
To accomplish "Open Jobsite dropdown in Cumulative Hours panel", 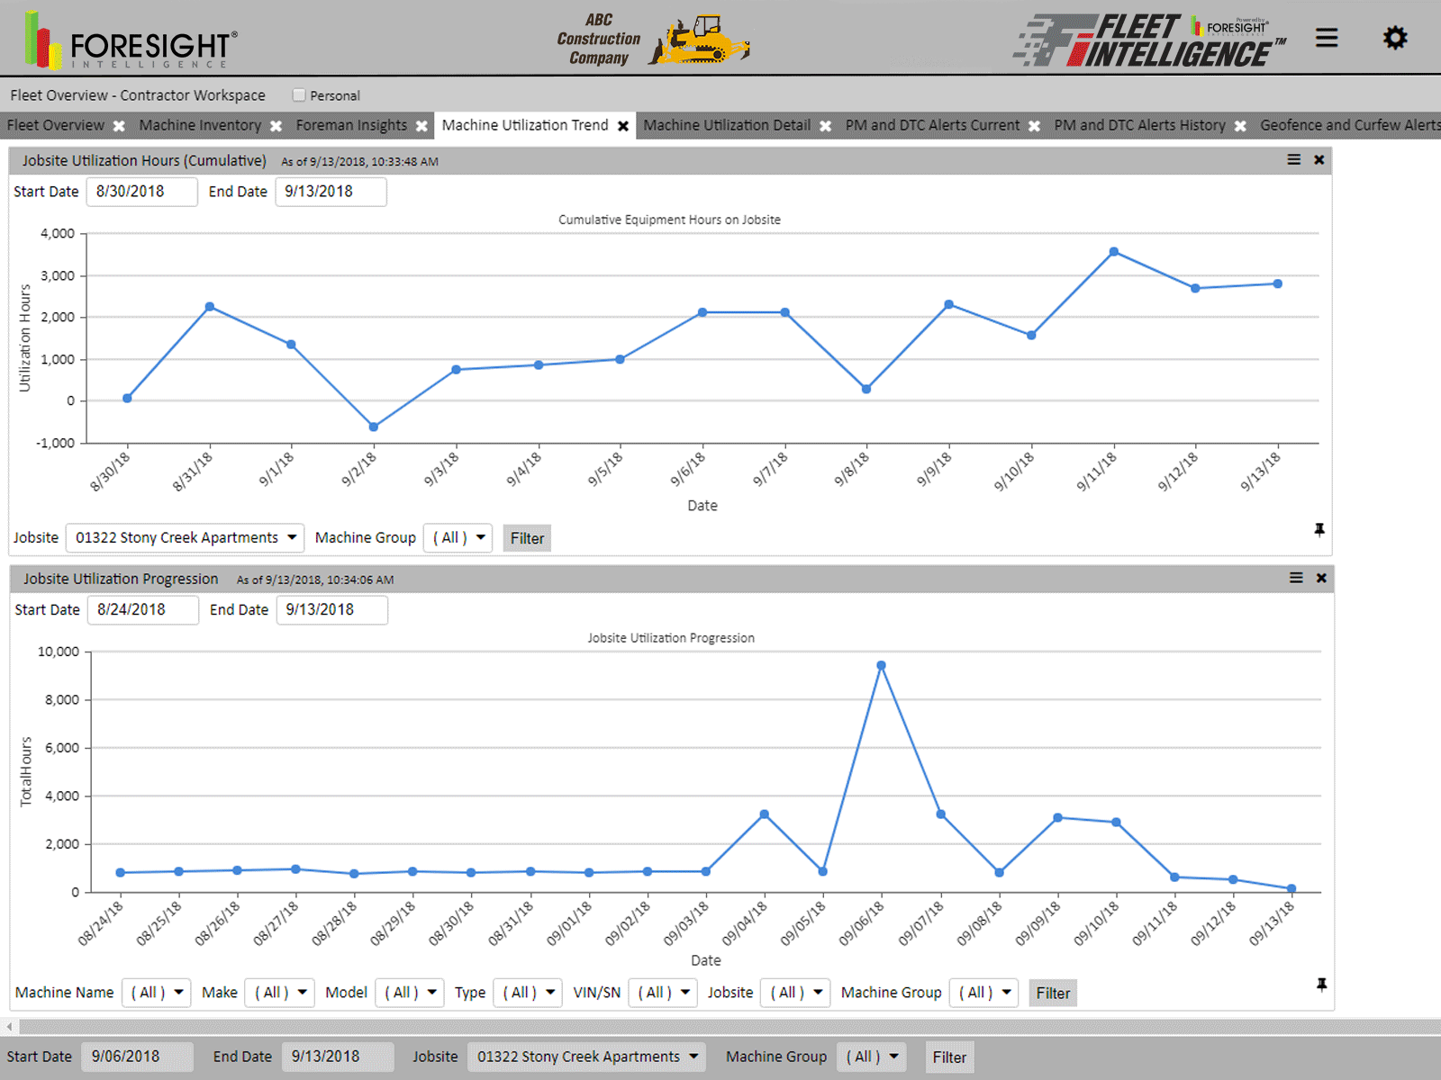I will [x=185, y=537].
